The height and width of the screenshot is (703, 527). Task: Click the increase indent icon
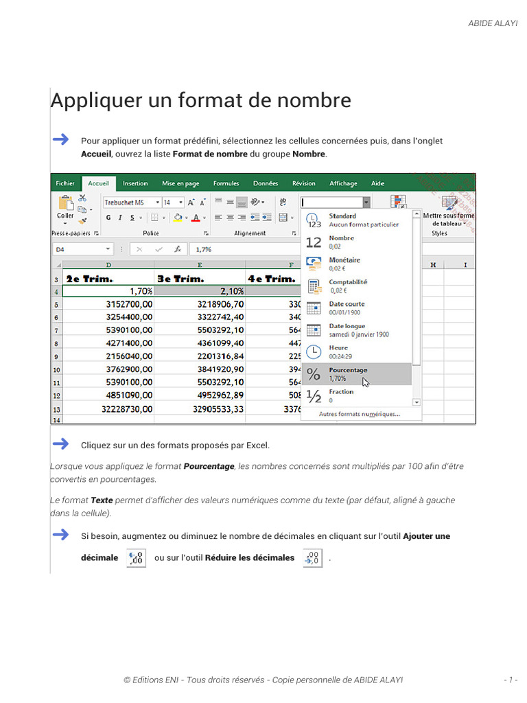[x=267, y=218]
